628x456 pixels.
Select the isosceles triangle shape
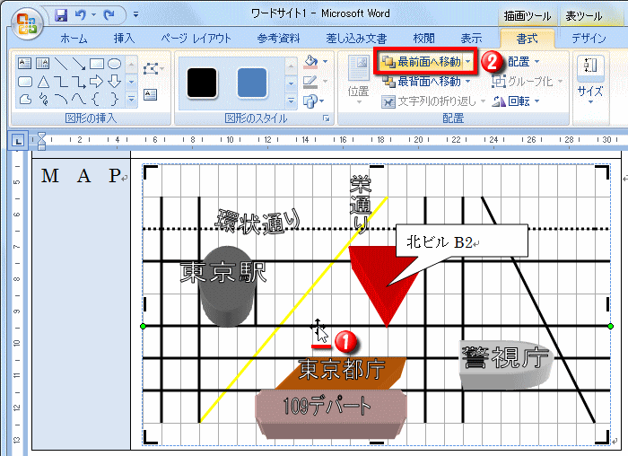coord(43,82)
